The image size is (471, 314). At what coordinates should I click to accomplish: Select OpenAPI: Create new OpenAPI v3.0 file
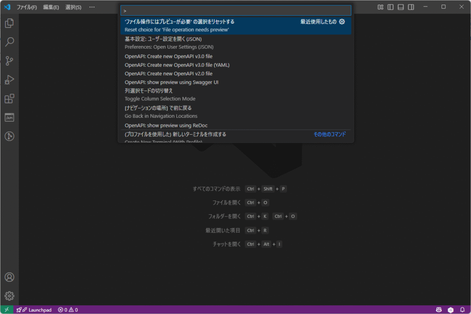point(236,56)
